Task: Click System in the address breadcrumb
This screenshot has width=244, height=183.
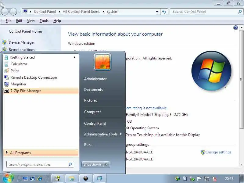Action: (x=112, y=12)
